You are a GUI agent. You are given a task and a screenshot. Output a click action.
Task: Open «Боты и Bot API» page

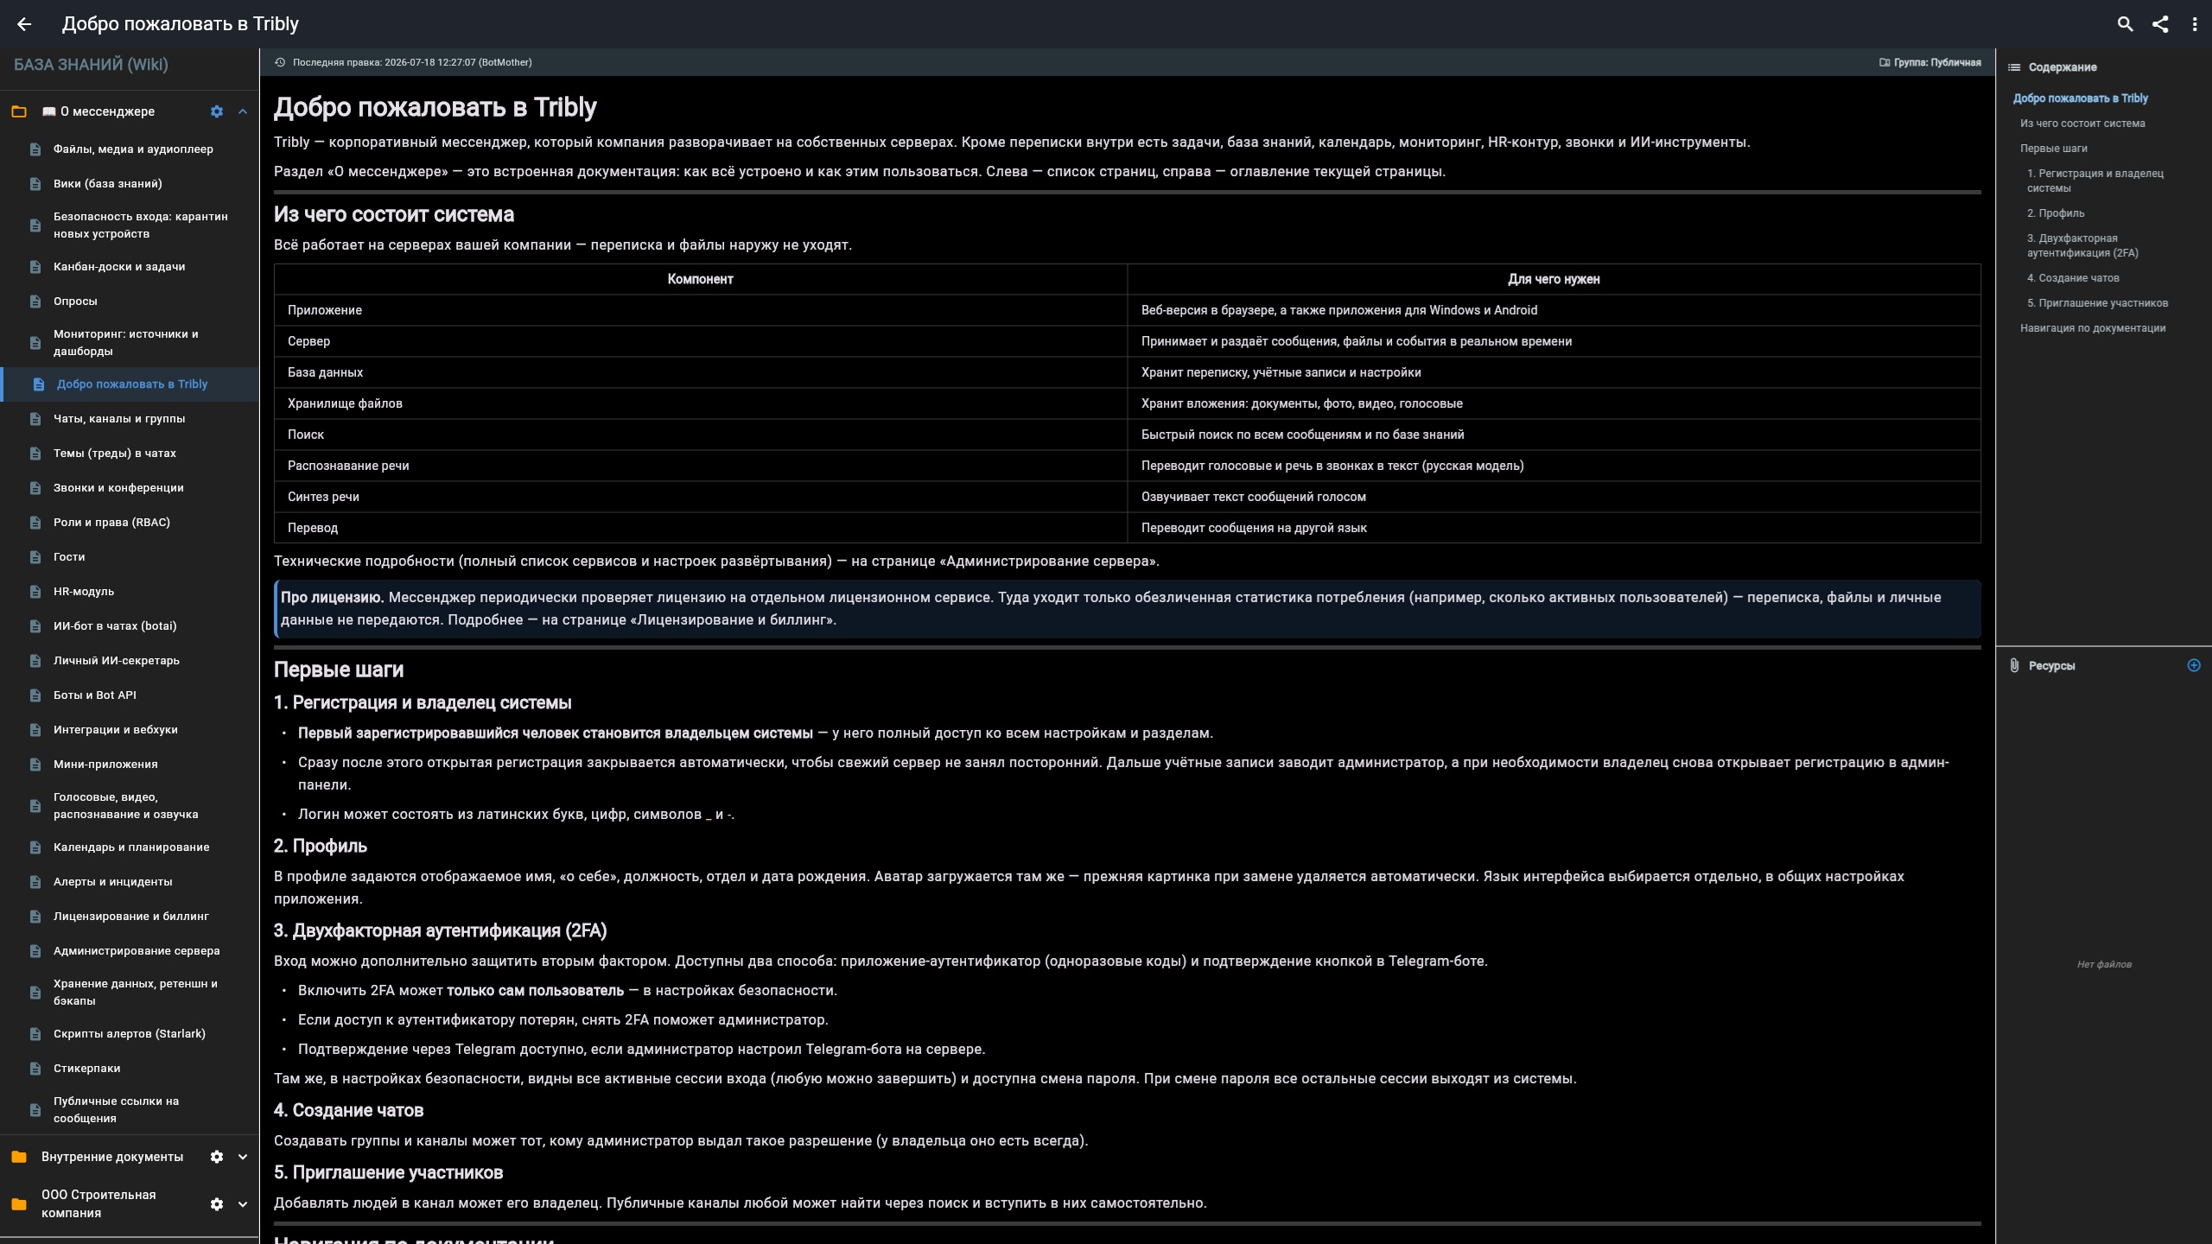[130, 695]
